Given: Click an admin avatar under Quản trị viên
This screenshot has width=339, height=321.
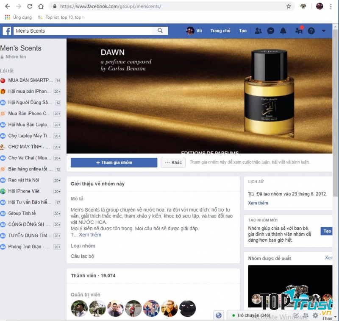Looking at the screenshot, I should coord(80,309).
